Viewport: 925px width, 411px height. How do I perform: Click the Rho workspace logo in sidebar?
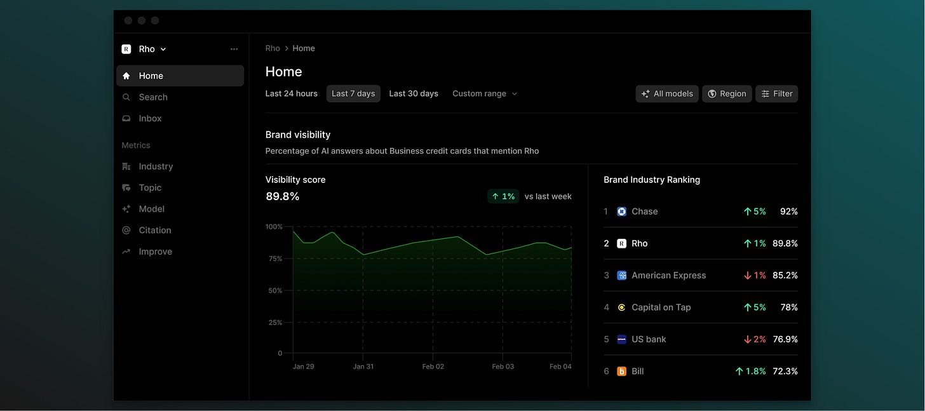pos(126,49)
